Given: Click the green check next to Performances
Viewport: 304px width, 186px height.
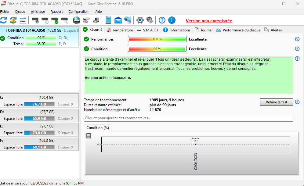Looking at the screenshot, I should 86,39.
